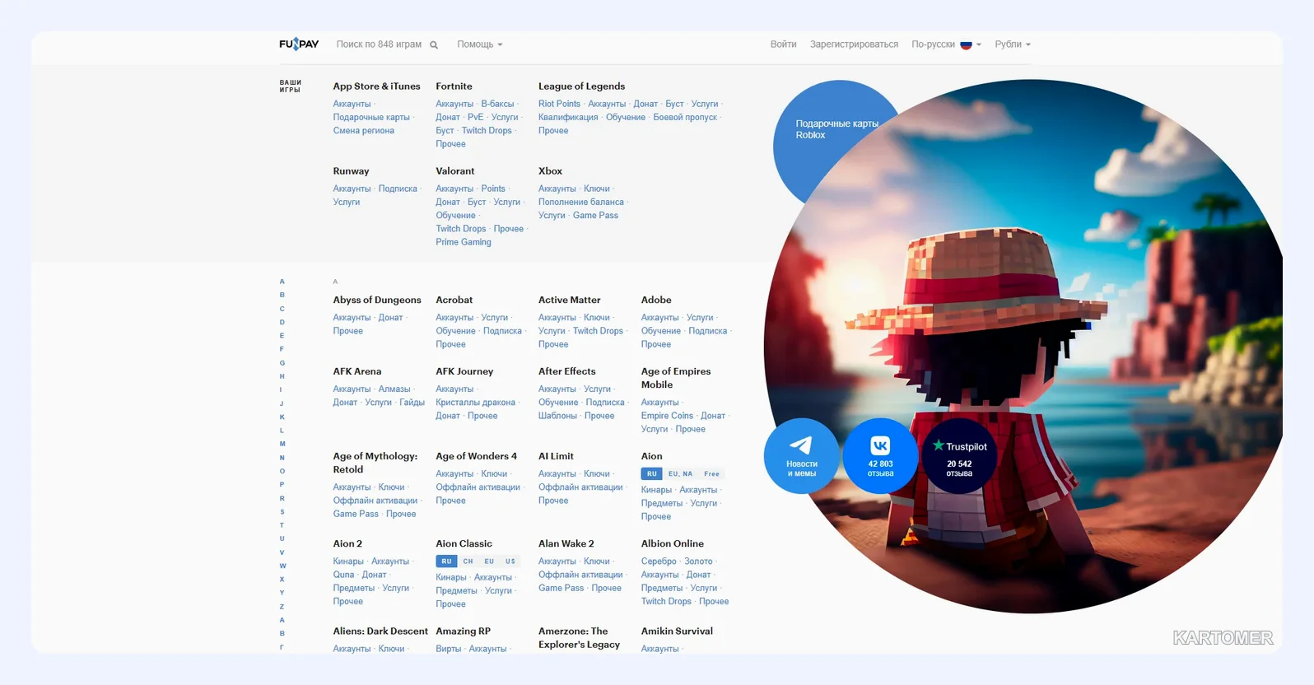The height and width of the screenshot is (685, 1314).
Task: Jump to letter F in alphabet index
Action: [282, 349]
